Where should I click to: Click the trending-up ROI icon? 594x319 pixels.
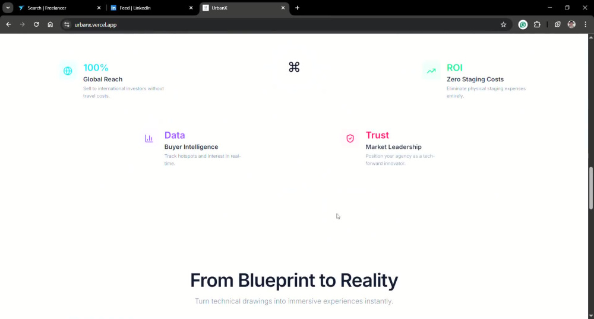(431, 71)
